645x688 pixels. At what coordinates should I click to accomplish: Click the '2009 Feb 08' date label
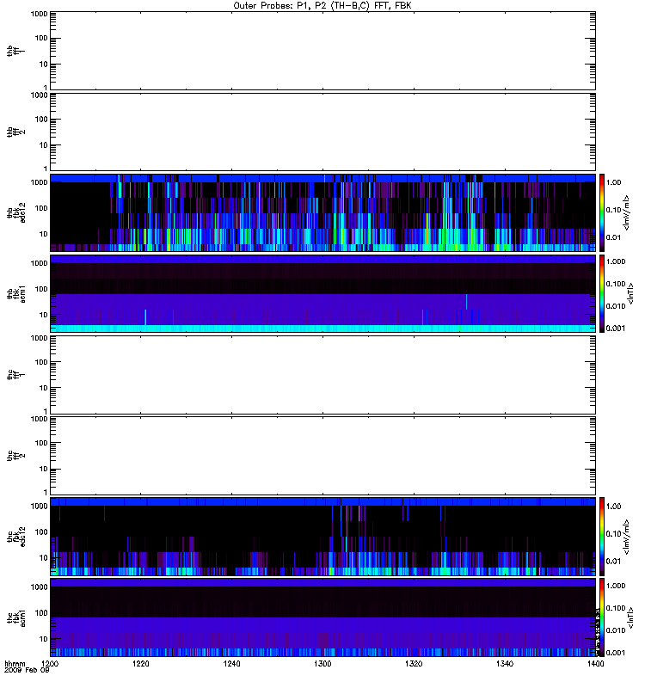tap(27, 671)
